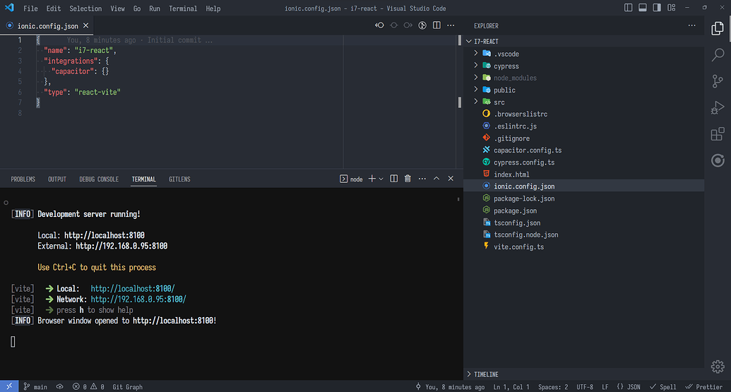Open the new terminal launch profile dropdown
731x392 pixels.
(x=381, y=179)
